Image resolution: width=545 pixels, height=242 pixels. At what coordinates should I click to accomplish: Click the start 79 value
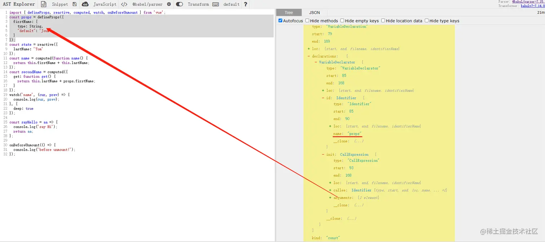329,34
